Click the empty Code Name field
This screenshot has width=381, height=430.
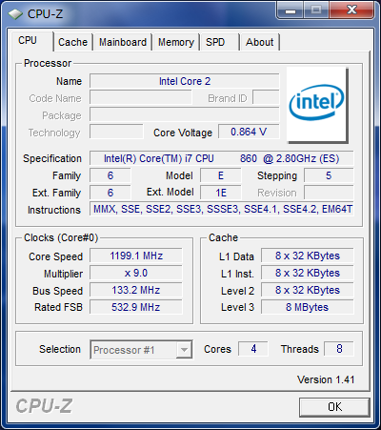(x=141, y=98)
